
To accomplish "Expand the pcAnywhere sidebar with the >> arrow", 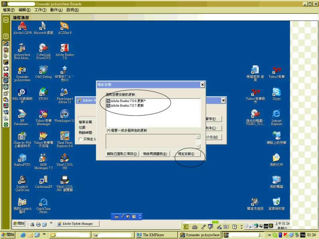I will [6, 20].
